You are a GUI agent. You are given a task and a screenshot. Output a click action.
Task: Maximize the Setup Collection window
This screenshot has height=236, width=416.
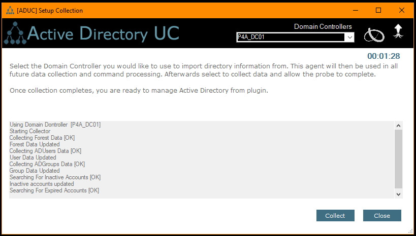378,10
